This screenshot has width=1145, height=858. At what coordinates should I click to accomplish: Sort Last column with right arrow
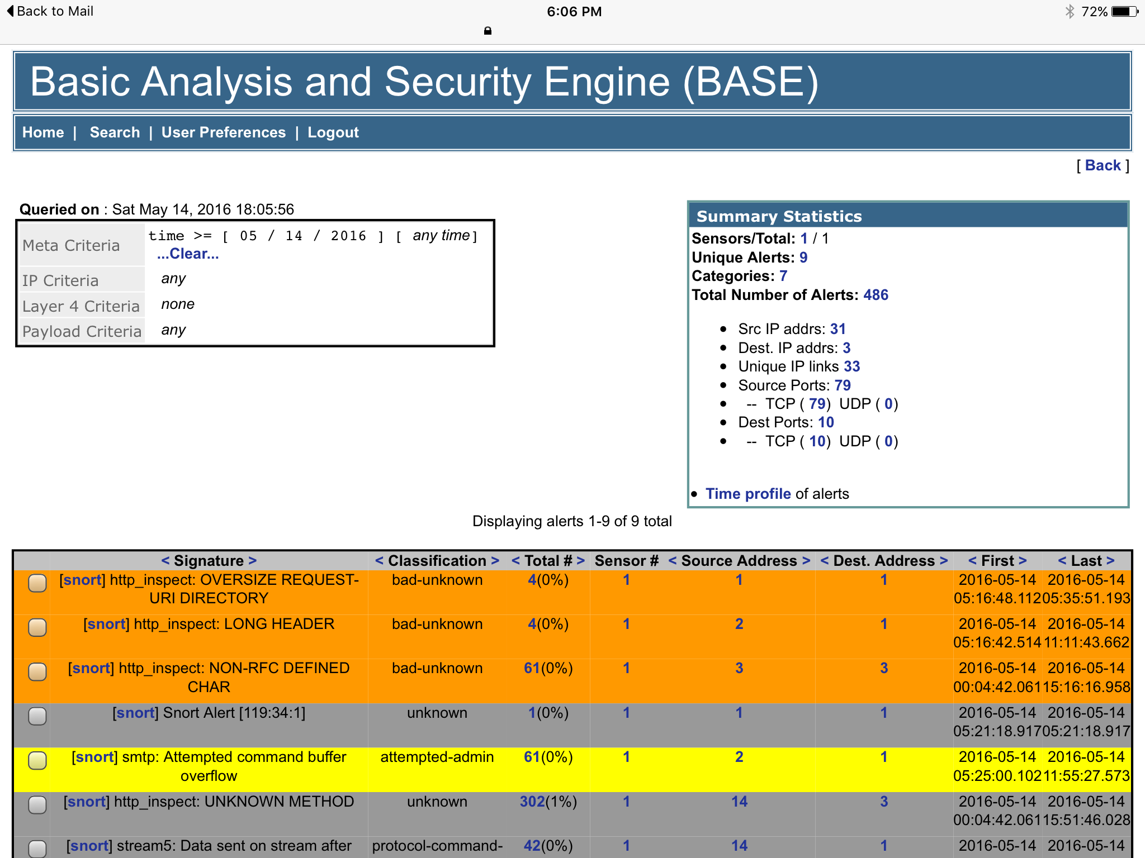[x=1110, y=560]
